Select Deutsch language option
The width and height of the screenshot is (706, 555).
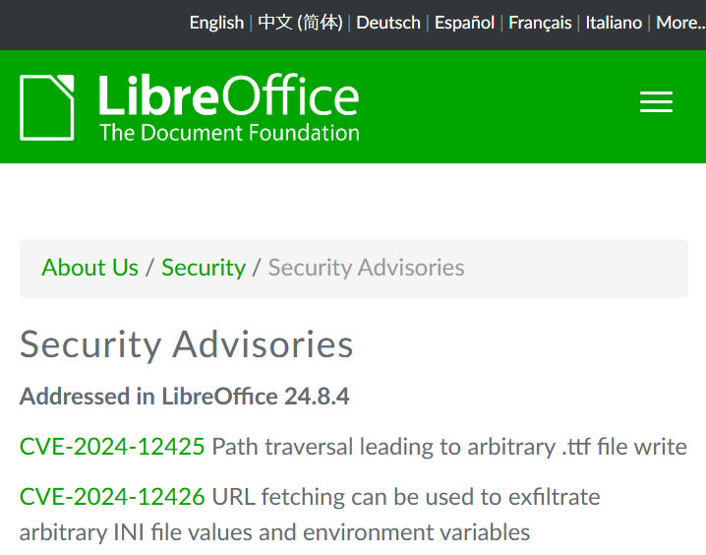[x=388, y=23]
